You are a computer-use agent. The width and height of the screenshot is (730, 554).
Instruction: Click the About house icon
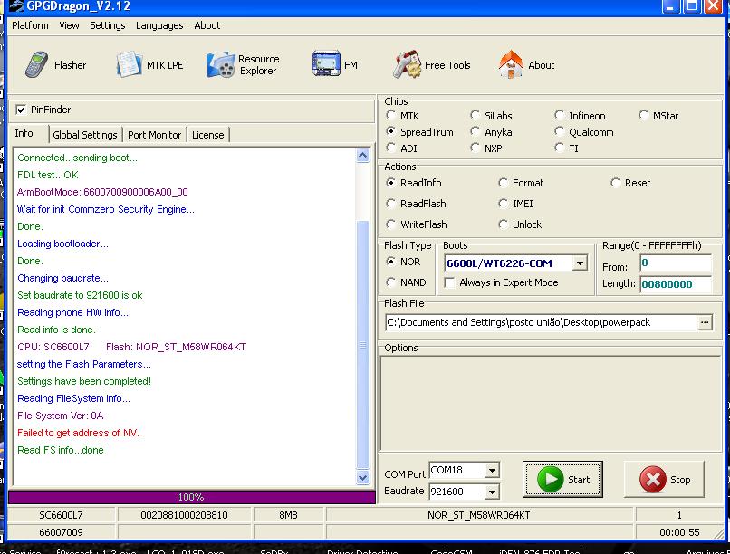click(x=511, y=64)
